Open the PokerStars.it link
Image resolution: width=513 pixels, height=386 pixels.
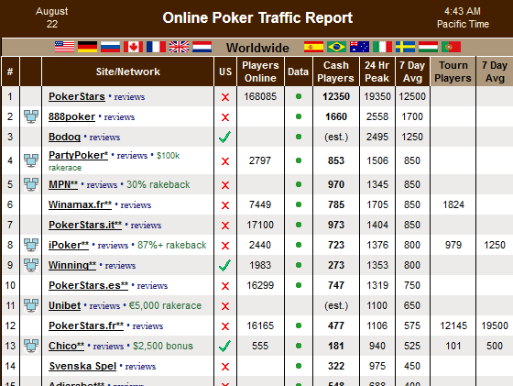click(x=85, y=225)
